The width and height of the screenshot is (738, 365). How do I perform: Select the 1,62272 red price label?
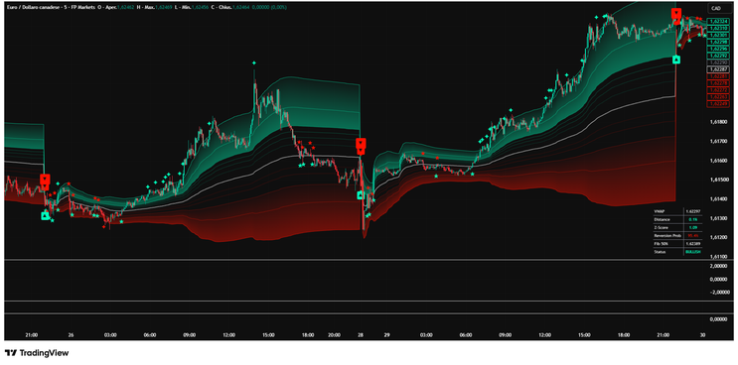coord(718,90)
